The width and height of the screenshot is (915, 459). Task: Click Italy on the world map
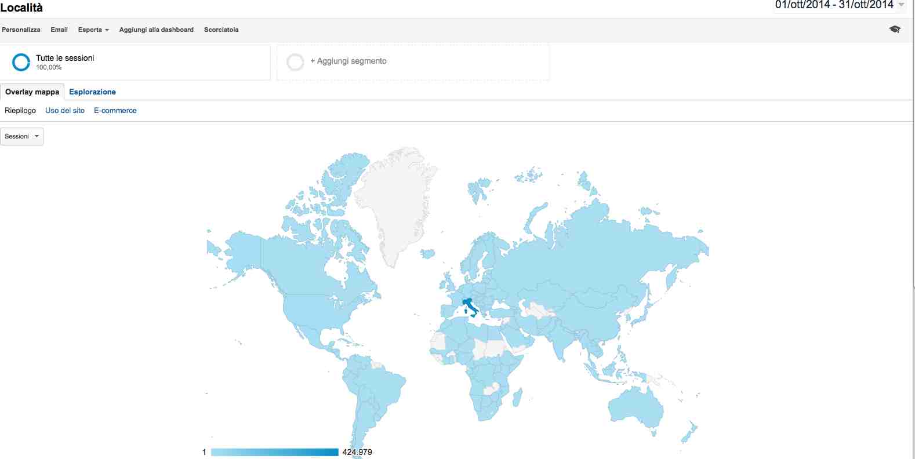click(470, 306)
